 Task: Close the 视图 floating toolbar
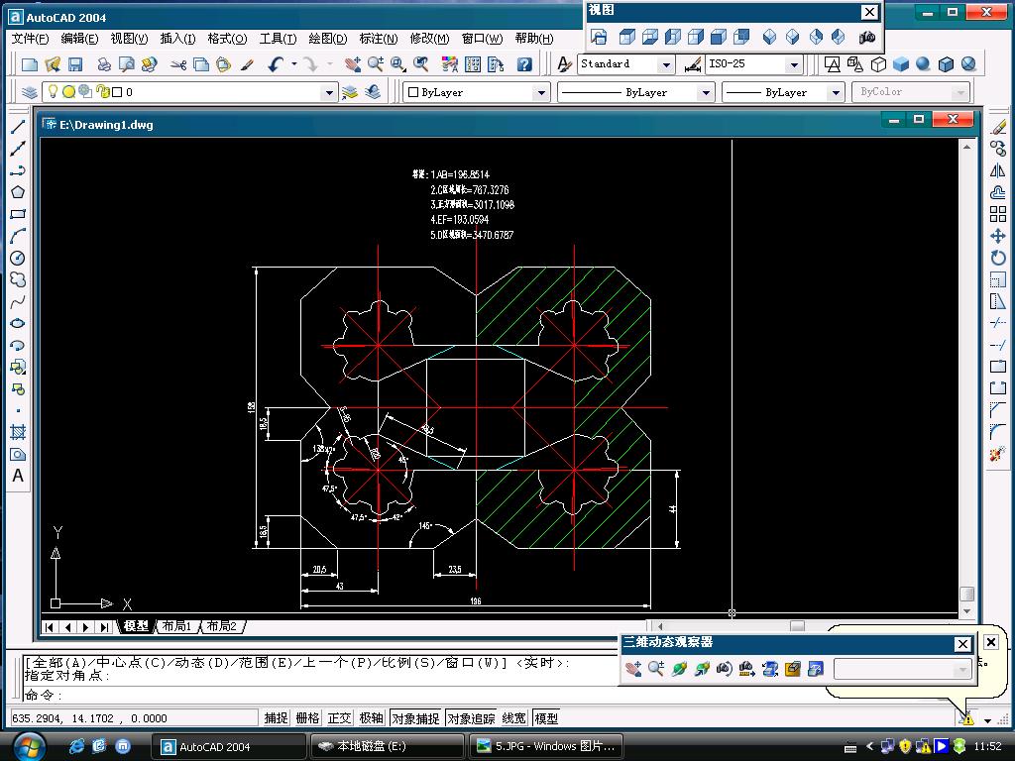tap(869, 12)
